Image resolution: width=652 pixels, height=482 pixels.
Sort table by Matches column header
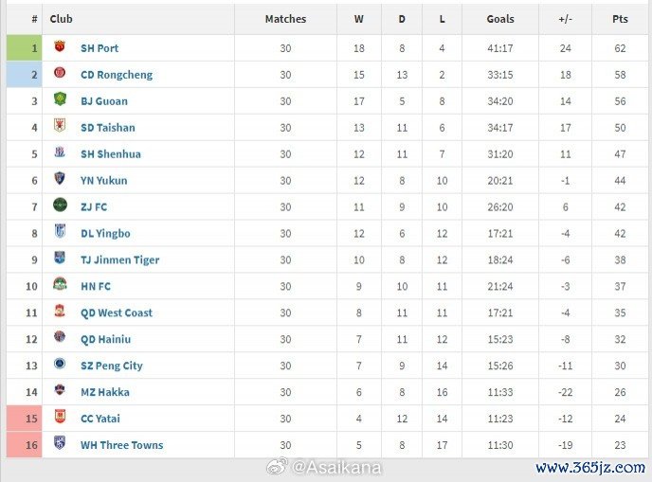285,19
